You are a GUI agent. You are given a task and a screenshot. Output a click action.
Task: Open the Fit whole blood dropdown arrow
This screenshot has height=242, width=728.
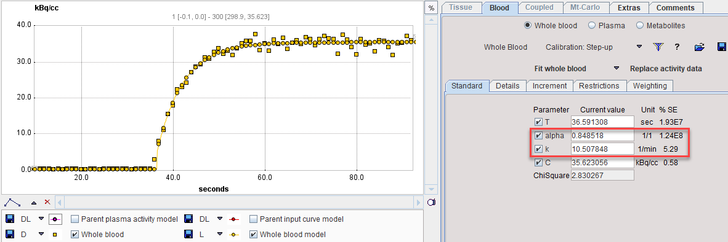[x=617, y=68]
